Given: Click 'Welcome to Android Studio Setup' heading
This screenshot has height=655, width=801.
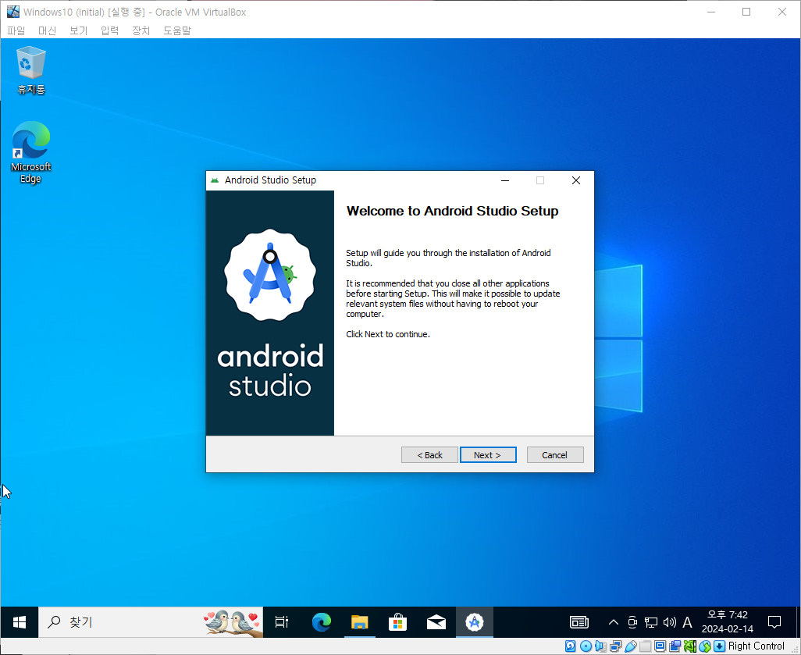Looking at the screenshot, I should coord(452,211).
